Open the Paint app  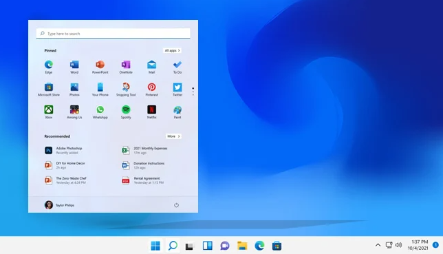[x=177, y=112]
